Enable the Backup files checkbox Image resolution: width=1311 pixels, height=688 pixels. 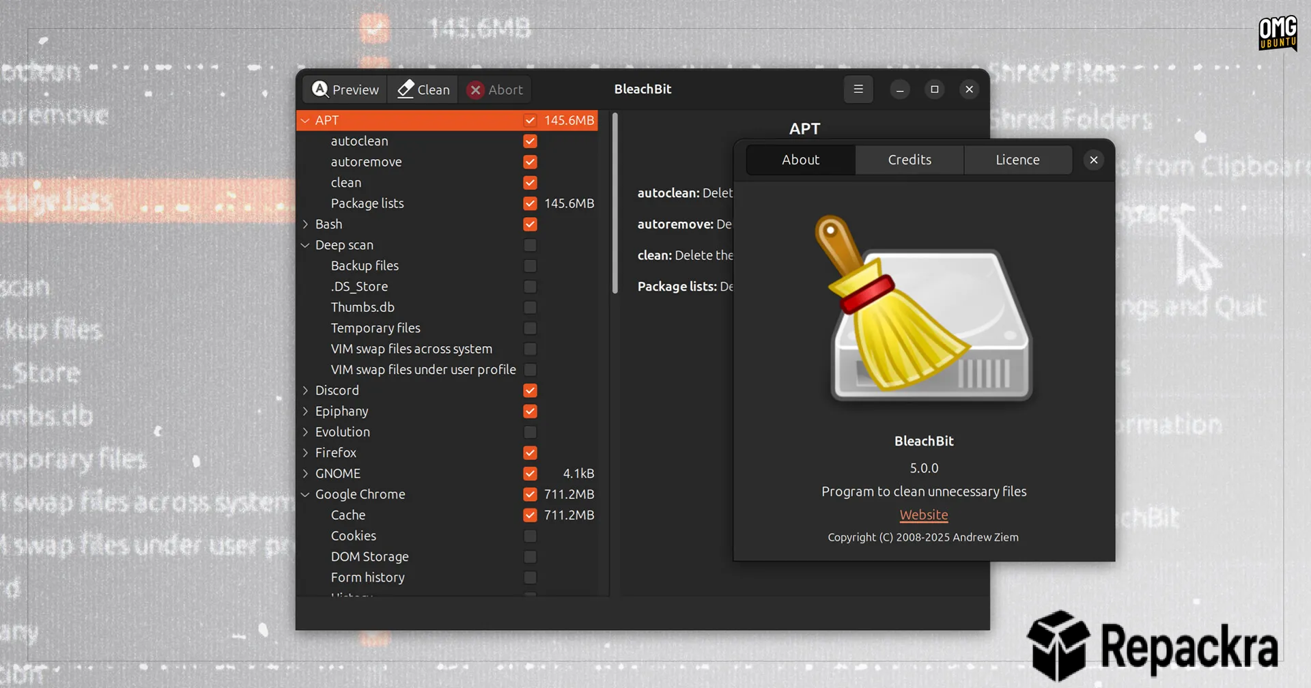(x=530, y=266)
